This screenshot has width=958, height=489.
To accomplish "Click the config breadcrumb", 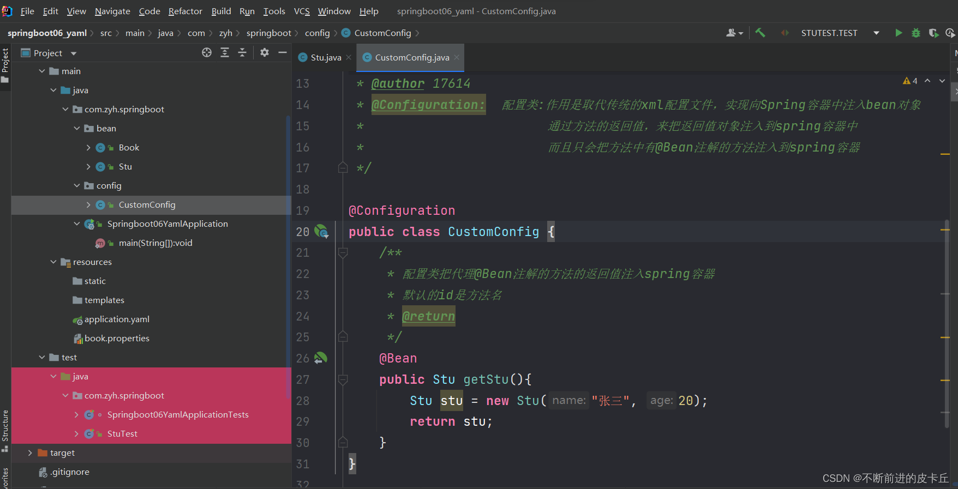I will [x=317, y=33].
